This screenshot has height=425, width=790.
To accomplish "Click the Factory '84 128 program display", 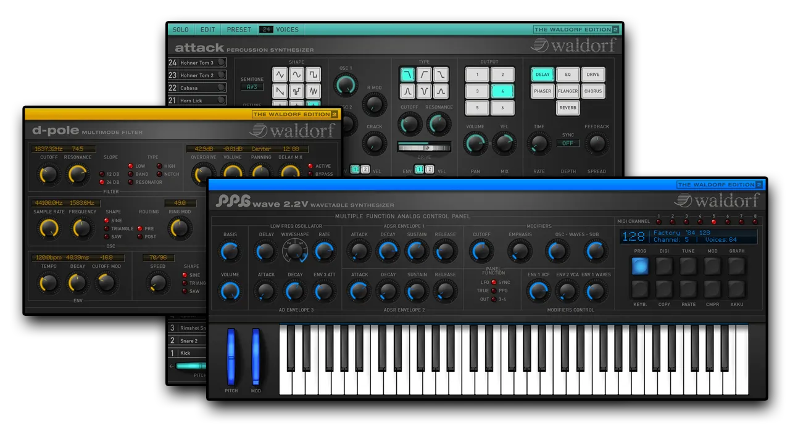I will click(688, 236).
